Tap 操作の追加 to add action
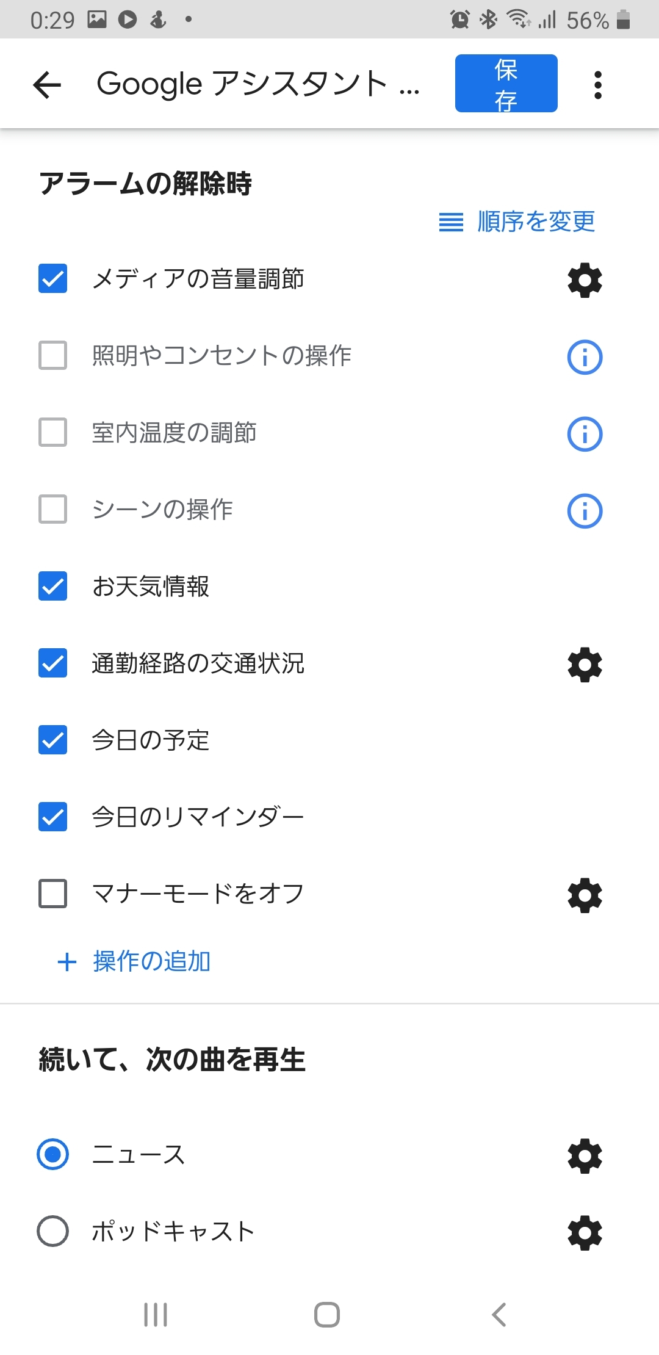Screen dimensions: 659x1355 point(134,961)
